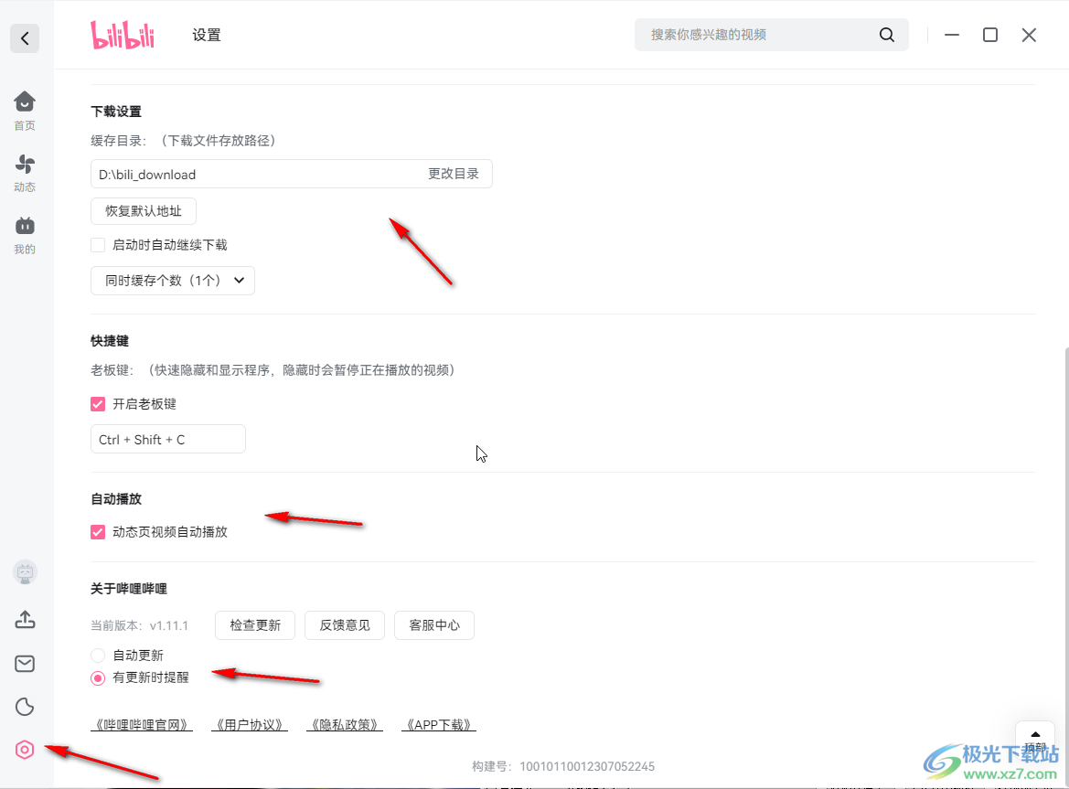Image resolution: width=1069 pixels, height=789 pixels.
Task: Click 顶部 to return to top
Action: (x=1034, y=739)
